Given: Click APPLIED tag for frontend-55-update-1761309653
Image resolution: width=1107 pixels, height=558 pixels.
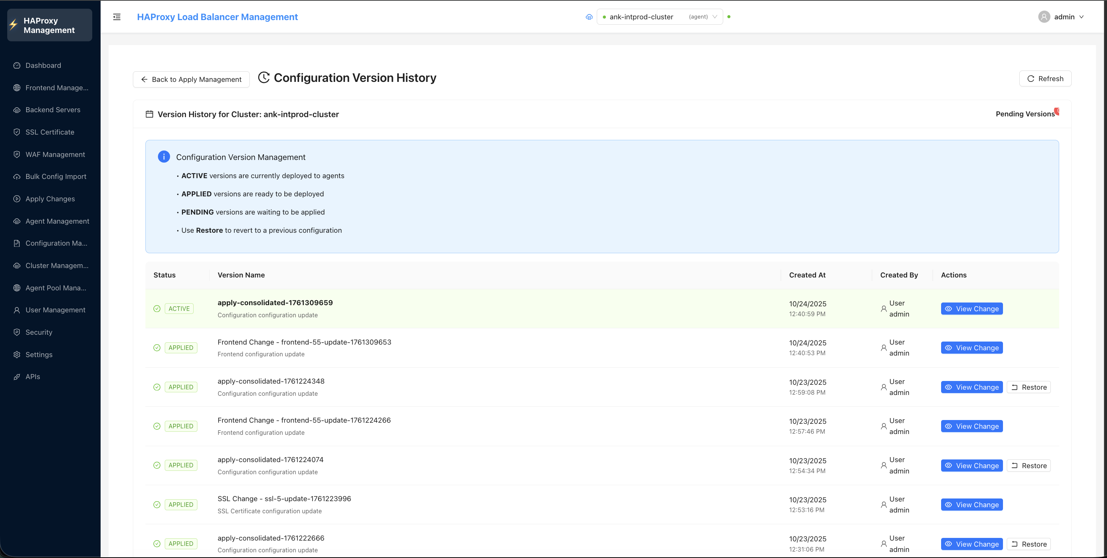Looking at the screenshot, I should click(180, 348).
